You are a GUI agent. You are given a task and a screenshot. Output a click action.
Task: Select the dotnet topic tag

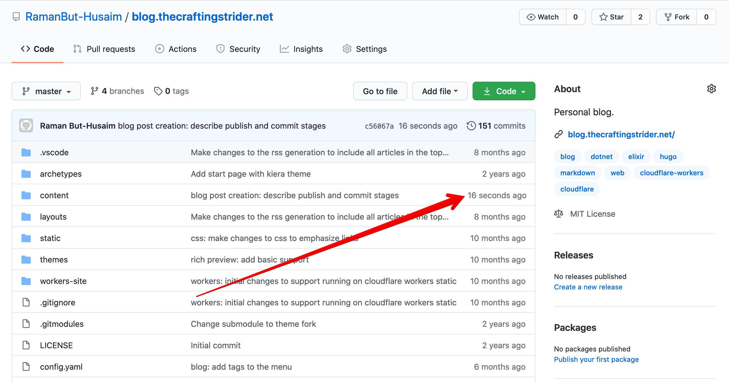tap(602, 156)
